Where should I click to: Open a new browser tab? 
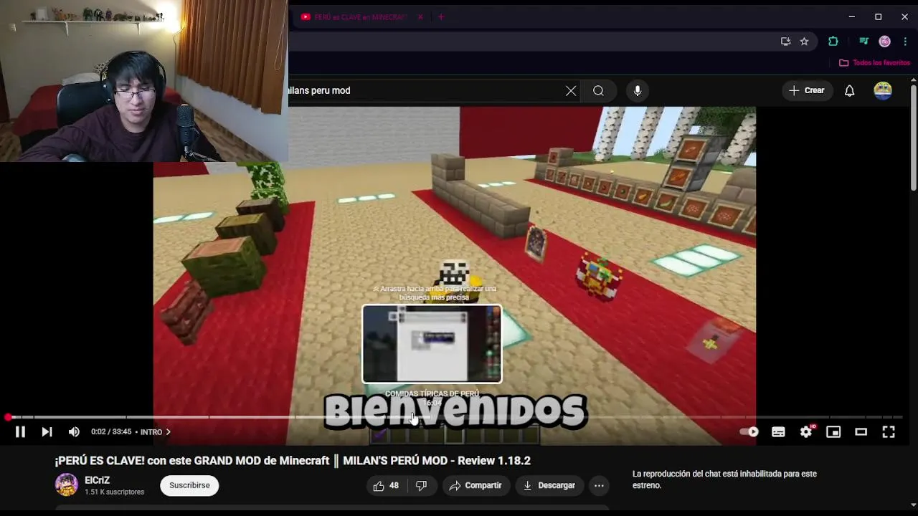click(x=440, y=16)
